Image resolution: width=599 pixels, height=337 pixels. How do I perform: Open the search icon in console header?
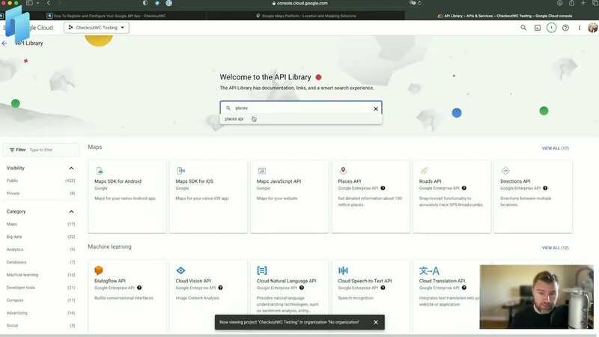coord(523,28)
